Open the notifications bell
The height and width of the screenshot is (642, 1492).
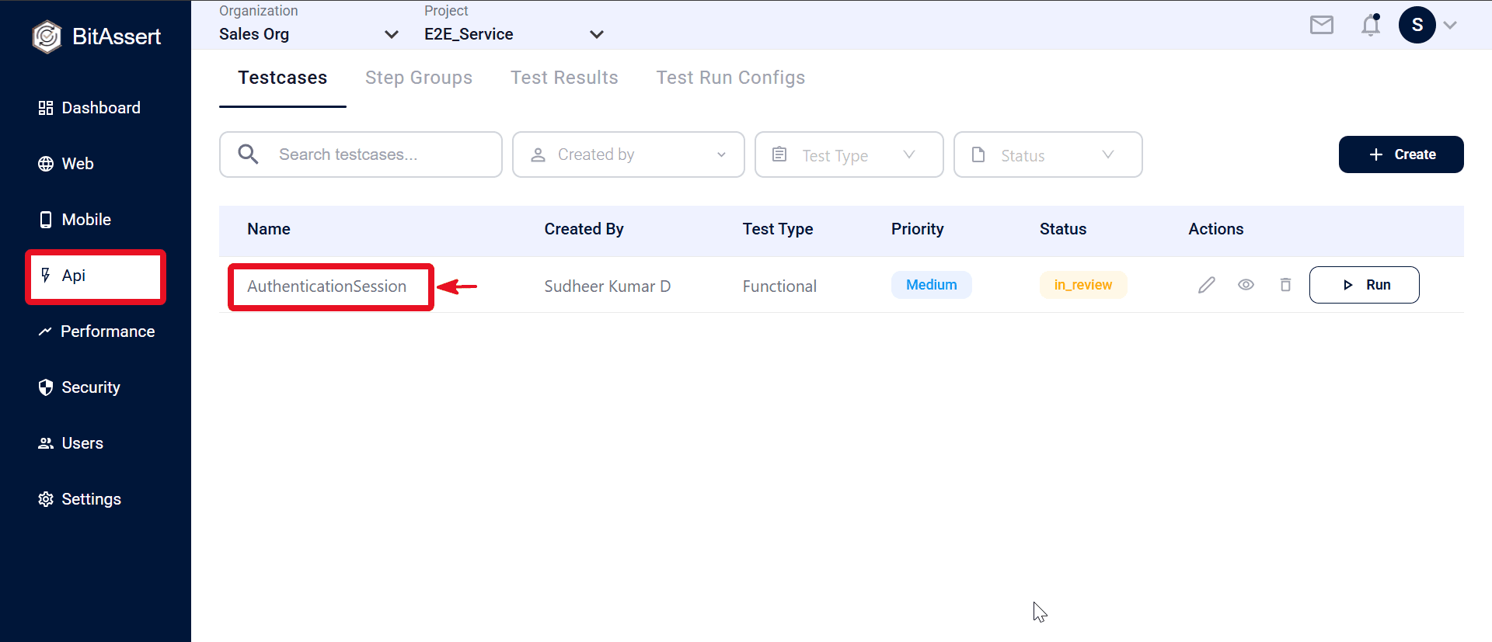click(x=1371, y=26)
